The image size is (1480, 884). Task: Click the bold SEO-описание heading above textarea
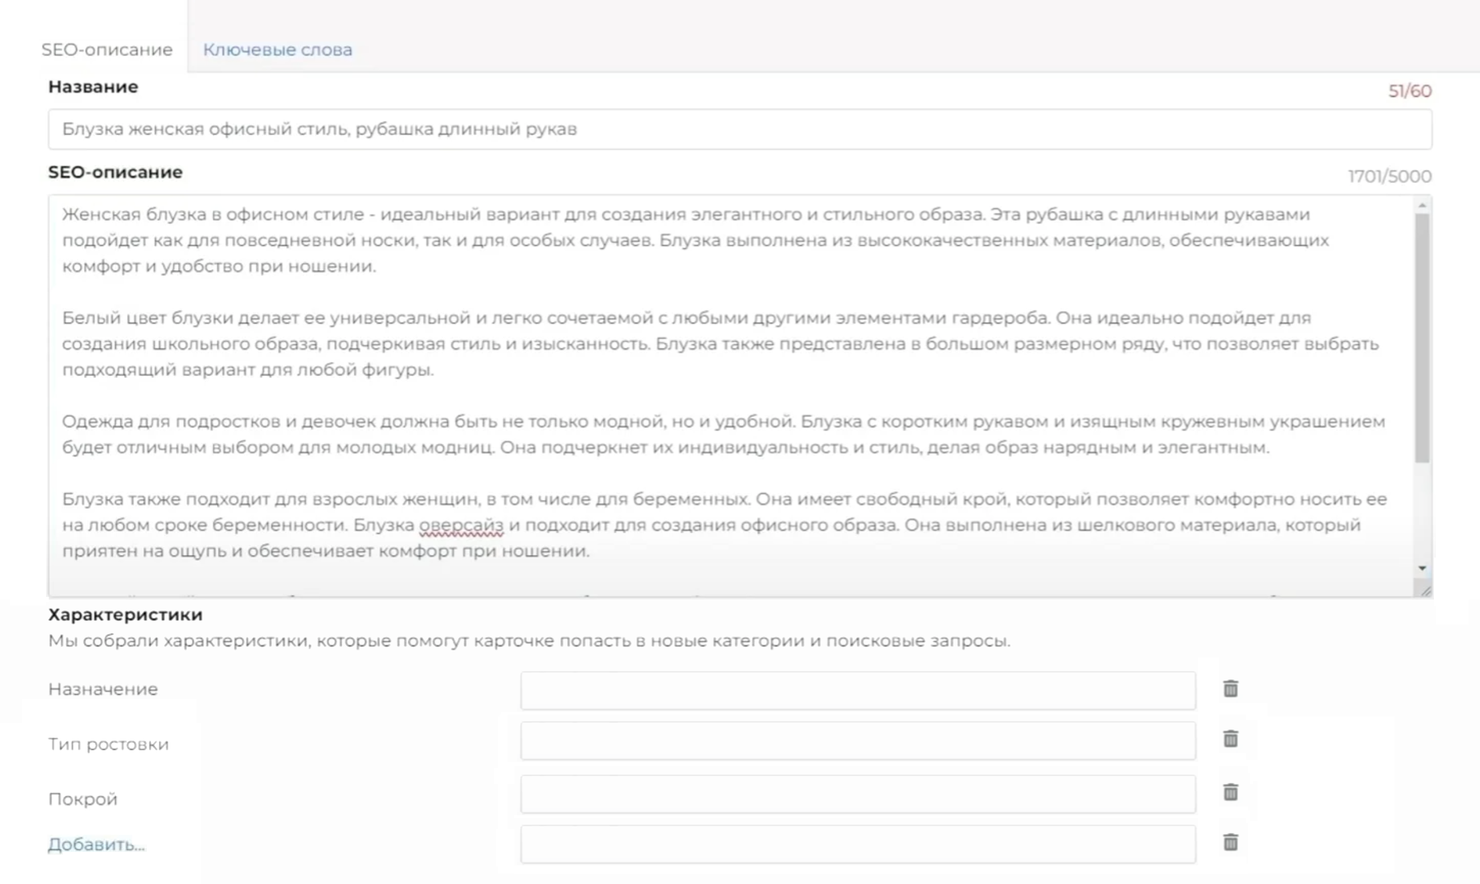(x=115, y=172)
